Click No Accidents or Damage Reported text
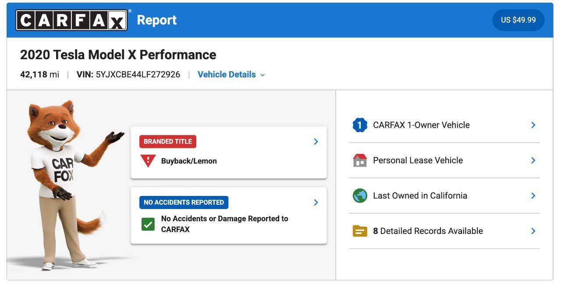The image size is (561, 286). [x=225, y=224]
